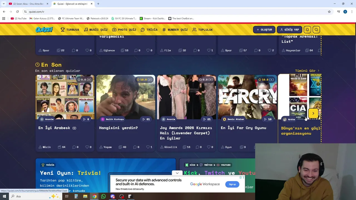356x200 pixels.
Task: Collapse the bottom ad banner with chevron
Action: tap(177, 173)
